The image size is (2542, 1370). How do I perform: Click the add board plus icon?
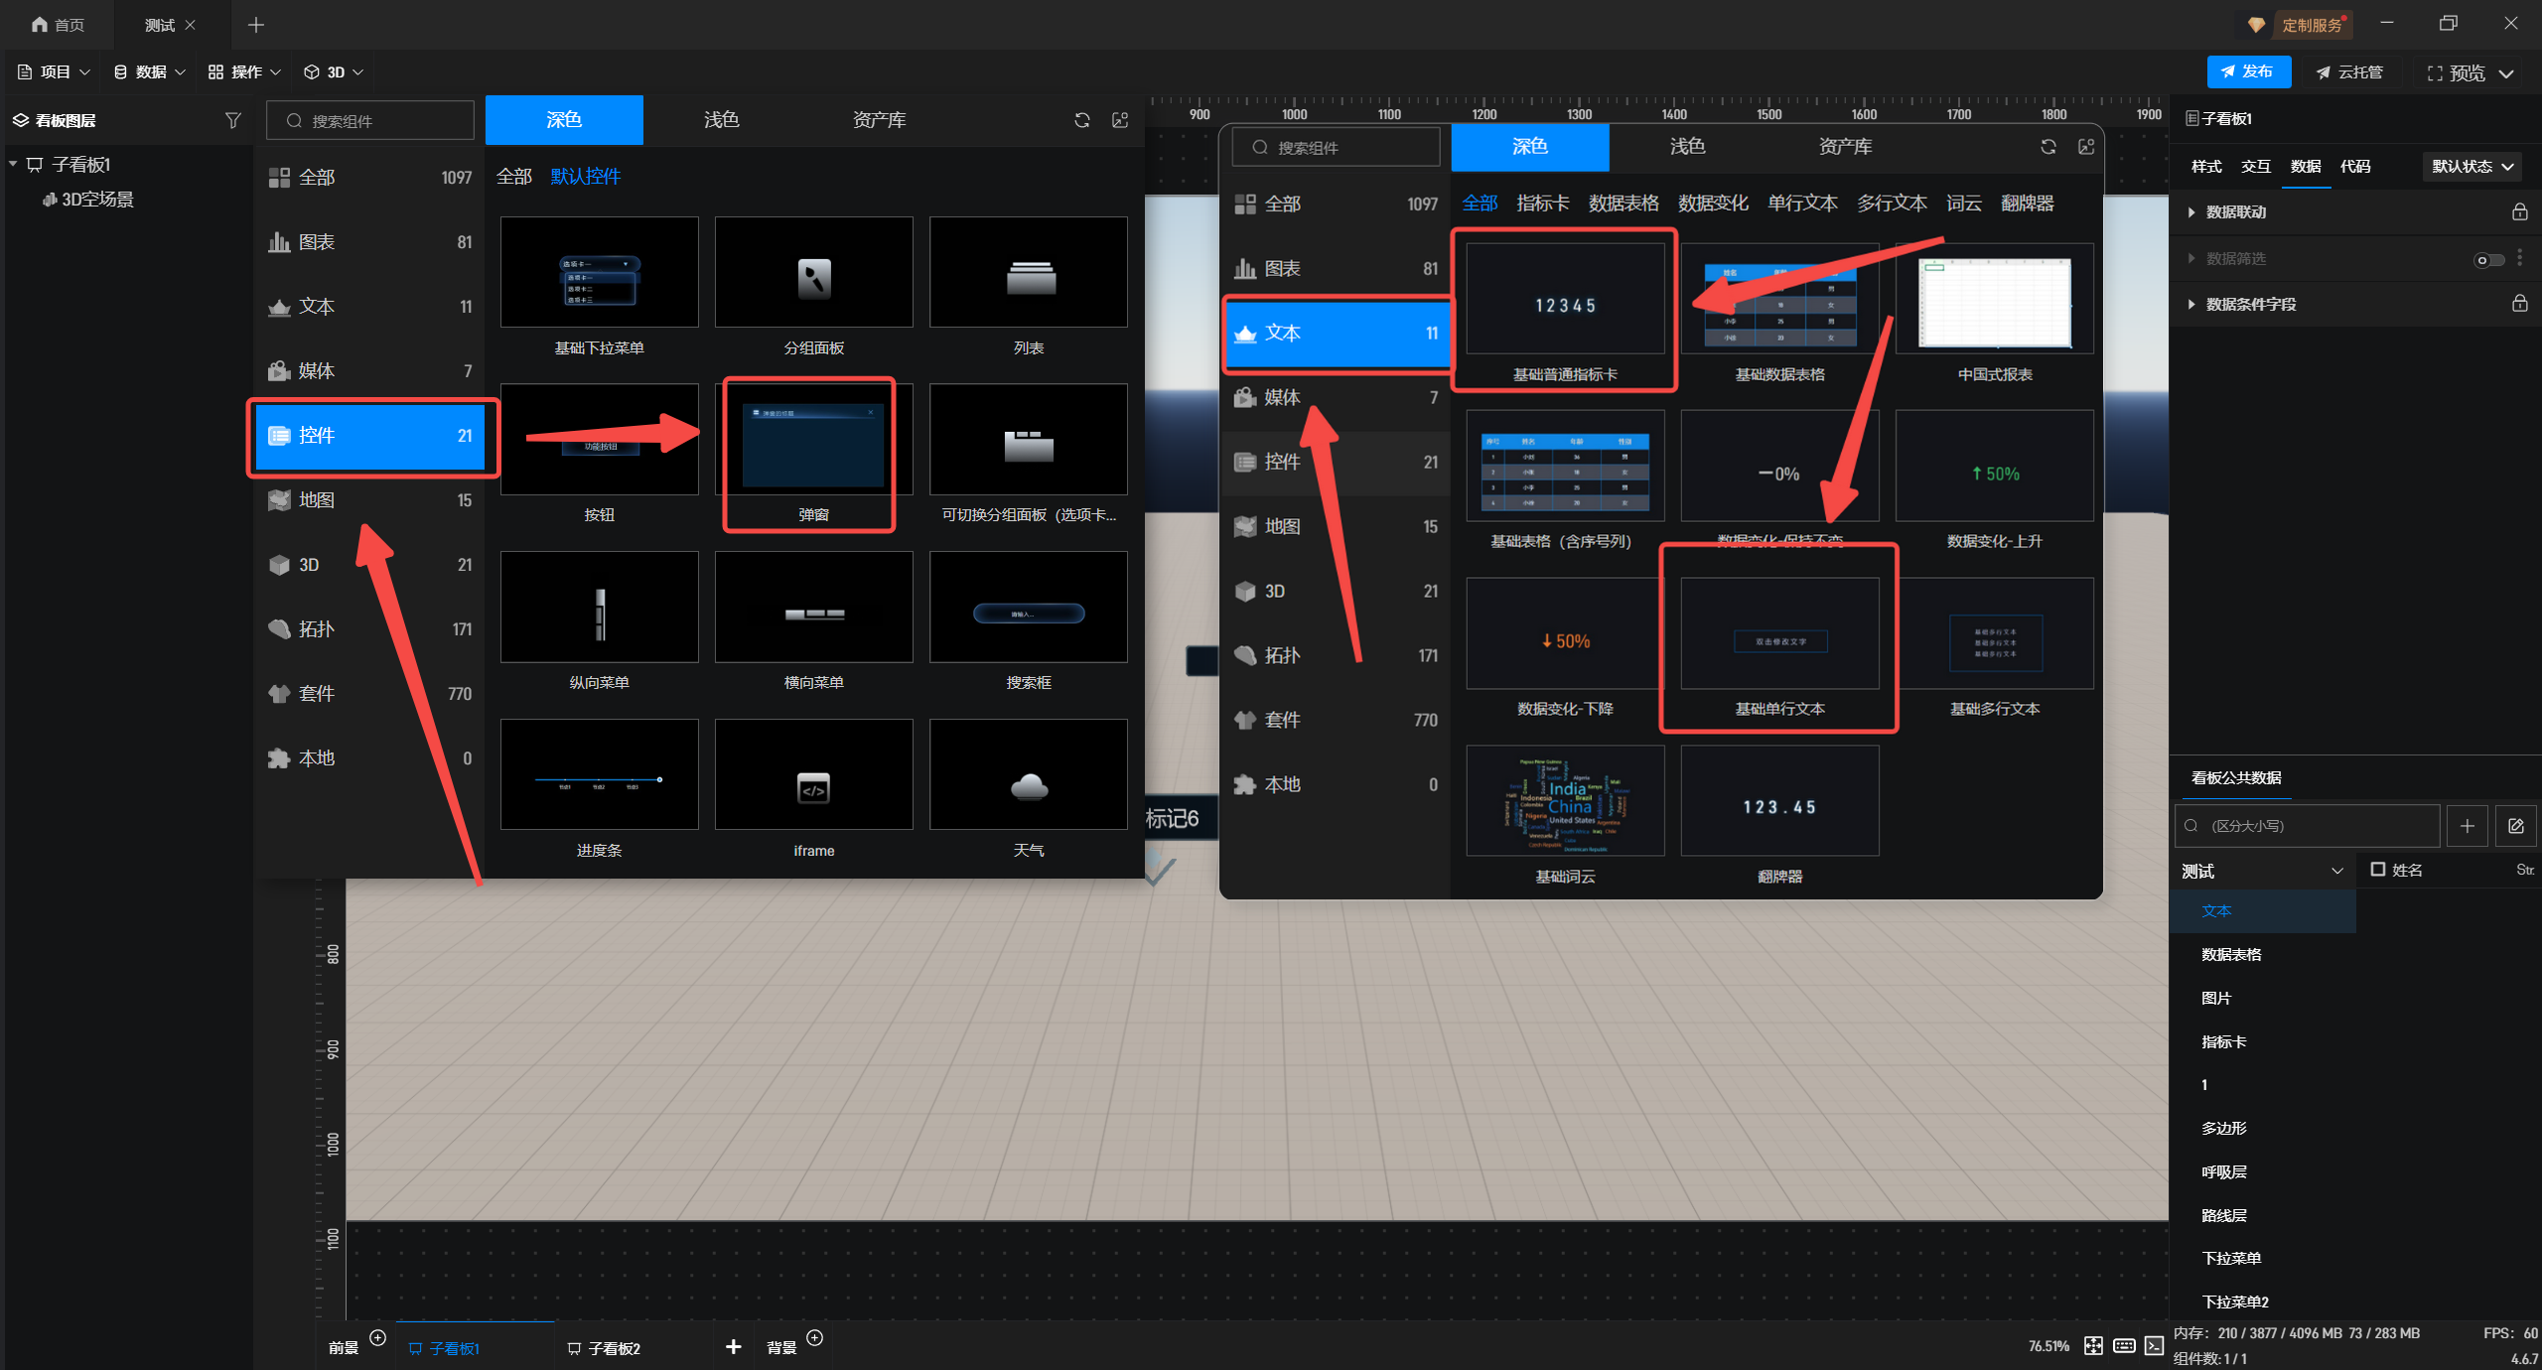point(733,1347)
